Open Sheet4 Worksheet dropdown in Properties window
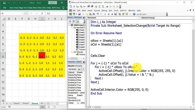Screen dimensions: 195x110 click(84, 66)
